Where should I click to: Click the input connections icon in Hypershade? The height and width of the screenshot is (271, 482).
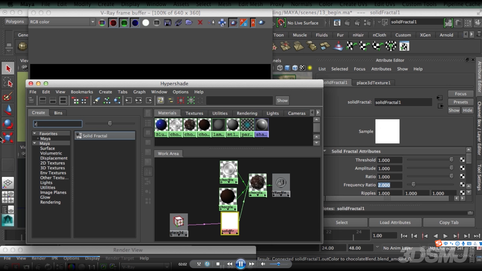[x=128, y=100]
